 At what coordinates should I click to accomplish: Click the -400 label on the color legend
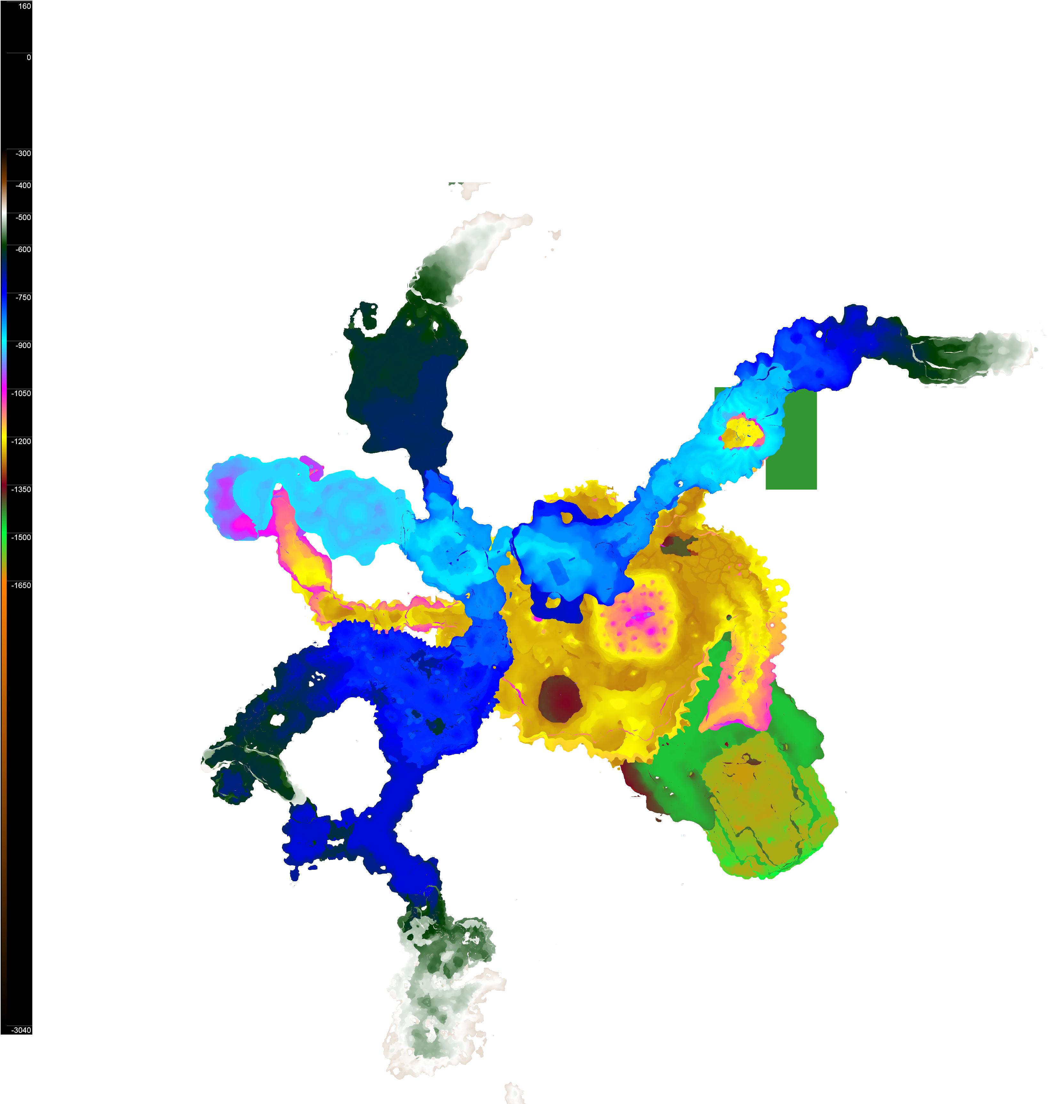pos(23,186)
